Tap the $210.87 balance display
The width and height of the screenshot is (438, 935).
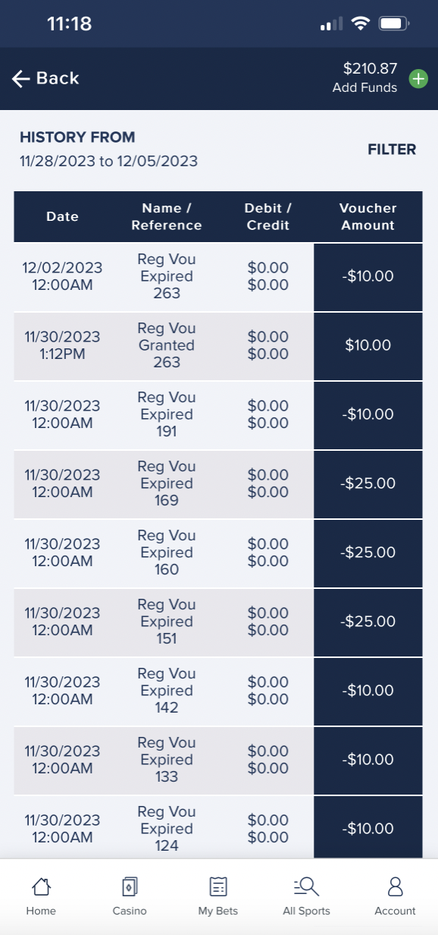[371, 68]
